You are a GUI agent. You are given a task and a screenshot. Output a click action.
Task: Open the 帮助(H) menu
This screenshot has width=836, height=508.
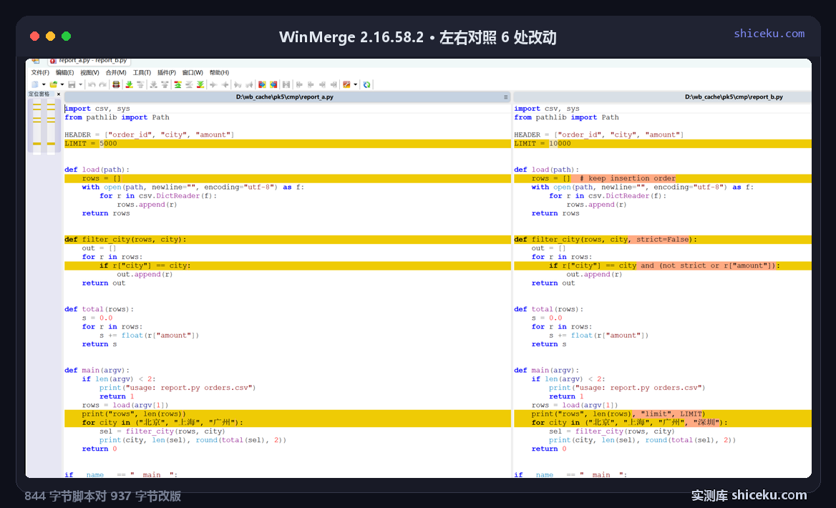point(219,72)
